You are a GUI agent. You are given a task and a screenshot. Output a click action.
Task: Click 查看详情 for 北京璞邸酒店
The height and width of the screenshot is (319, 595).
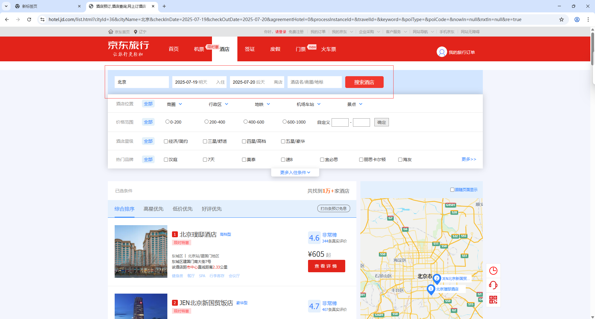327,266
